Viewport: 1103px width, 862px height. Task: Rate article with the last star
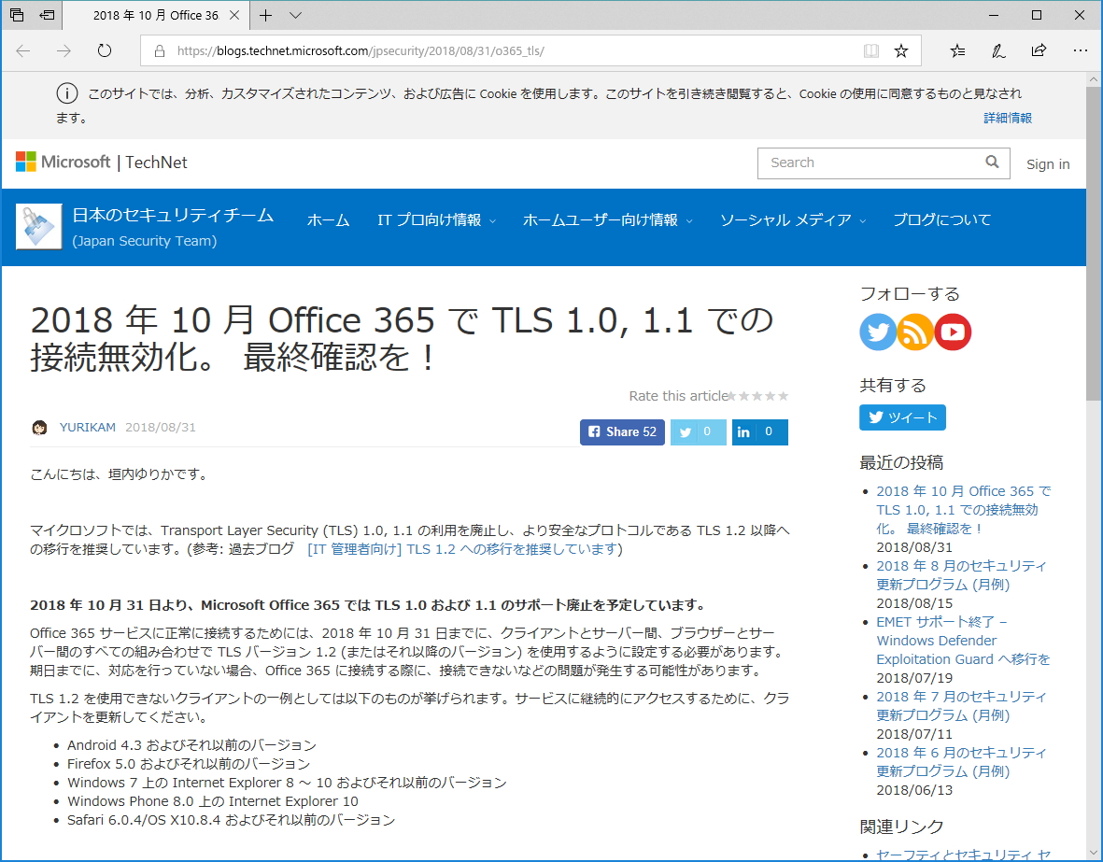click(x=783, y=396)
